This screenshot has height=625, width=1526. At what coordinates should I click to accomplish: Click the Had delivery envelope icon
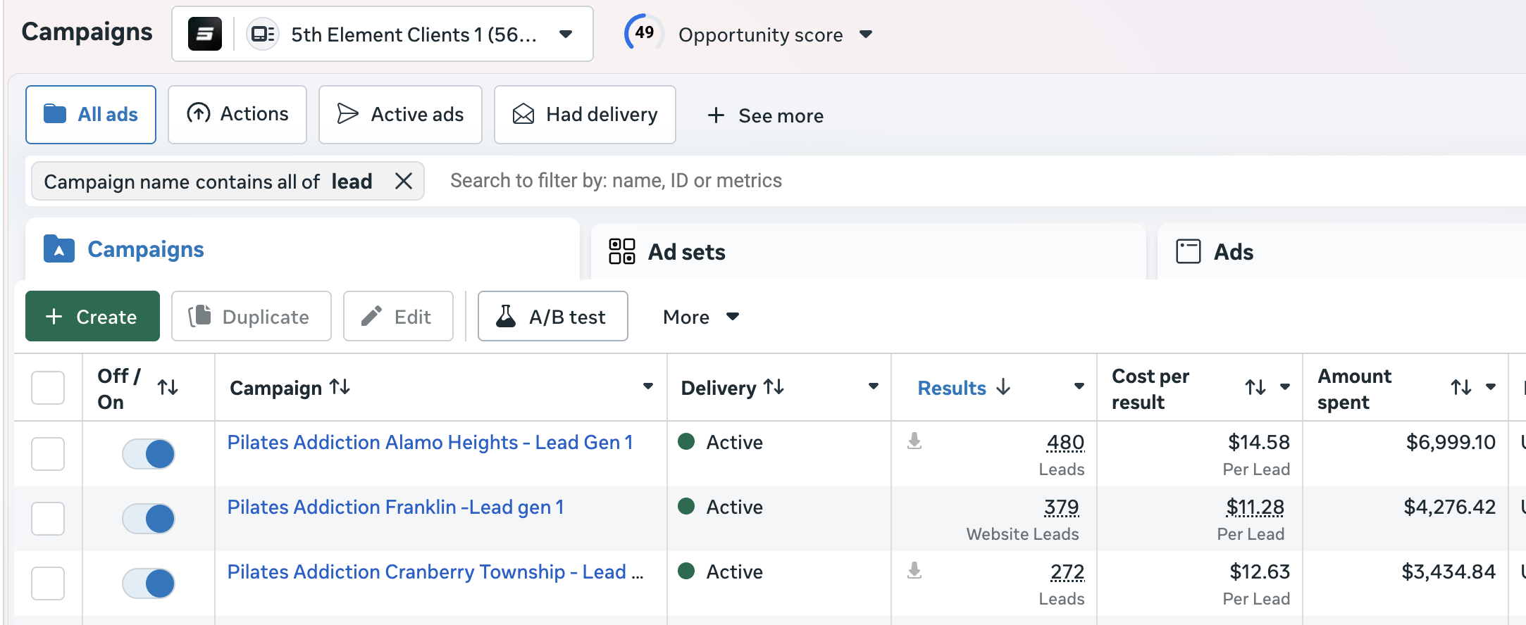pyautogui.click(x=523, y=114)
